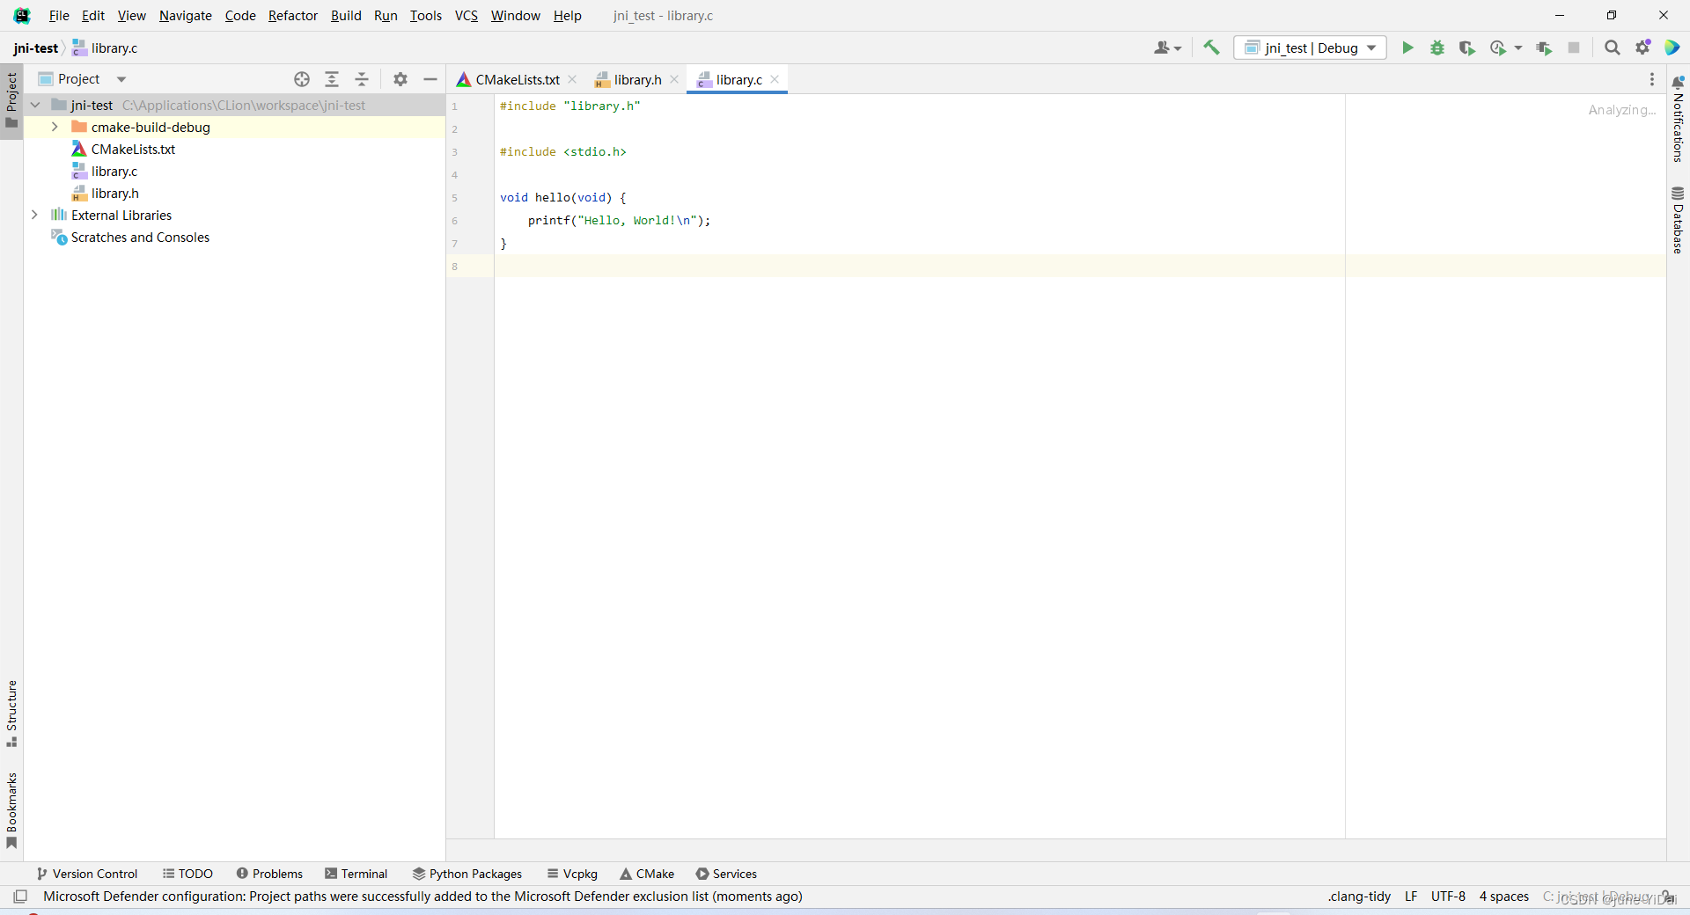1690x915 pixels.
Task: Toggle tool window bars status icon
Action: pos(20,897)
